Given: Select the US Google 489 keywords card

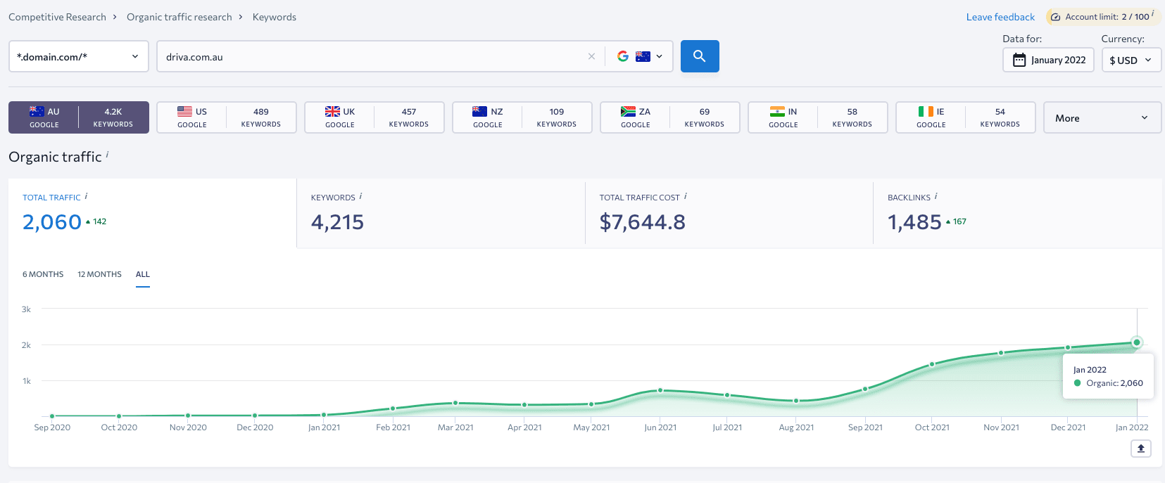Looking at the screenshot, I should click(227, 117).
